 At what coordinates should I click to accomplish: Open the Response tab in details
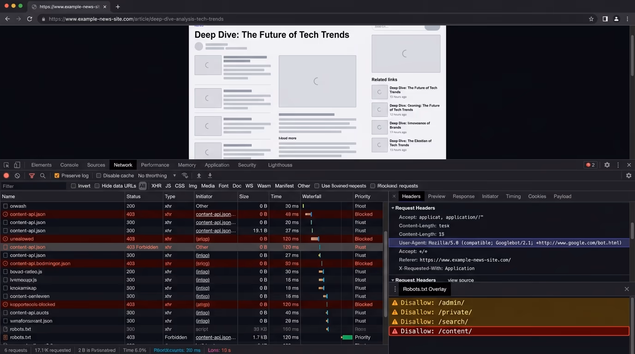tap(463, 196)
